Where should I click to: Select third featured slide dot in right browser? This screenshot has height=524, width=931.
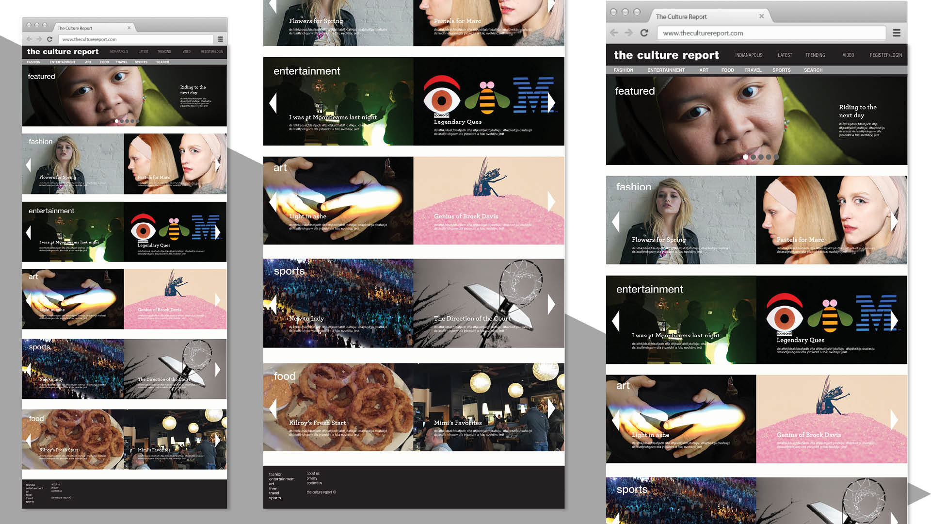(761, 157)
